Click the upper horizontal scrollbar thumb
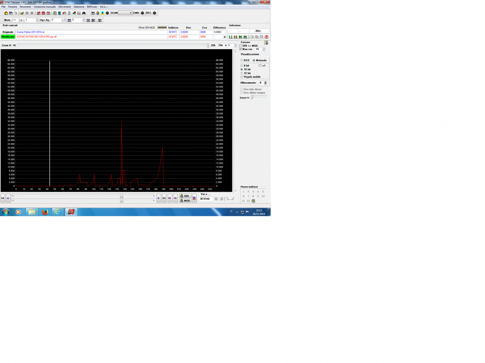 pyautogui.click(x=122, y=196)
